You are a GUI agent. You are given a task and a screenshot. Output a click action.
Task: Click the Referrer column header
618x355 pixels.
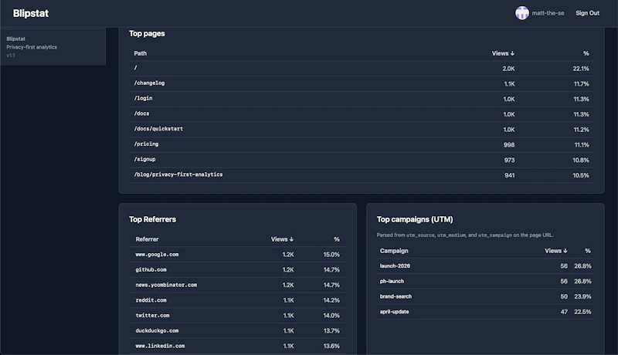pyautogui.click(x=147, y=239)
